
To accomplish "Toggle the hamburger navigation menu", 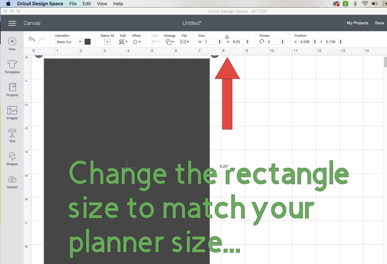I will 12,23.
